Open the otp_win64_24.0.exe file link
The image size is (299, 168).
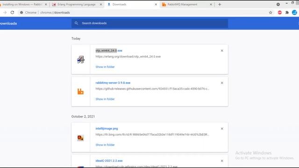pos(109,50)
